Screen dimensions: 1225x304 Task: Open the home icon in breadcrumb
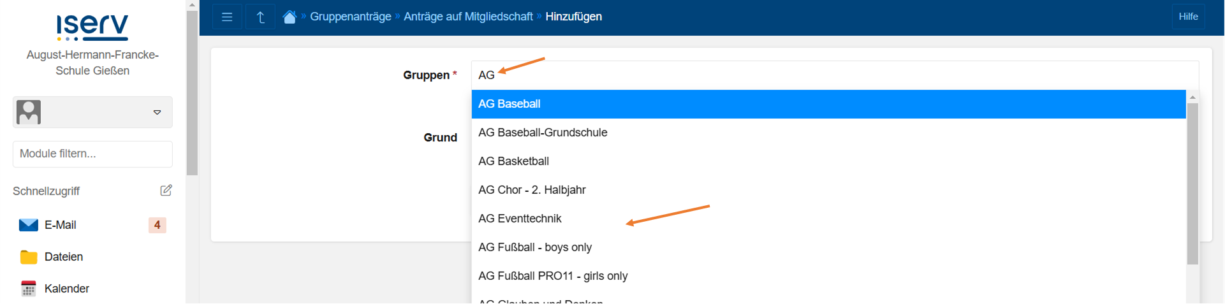(290, 17)
